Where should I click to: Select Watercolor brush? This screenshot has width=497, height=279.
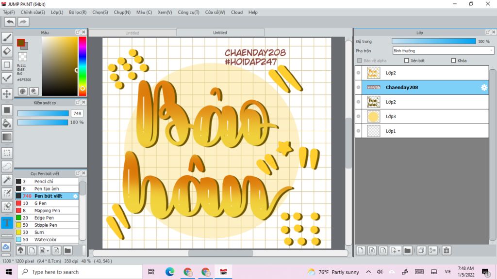tap(47, 240)
